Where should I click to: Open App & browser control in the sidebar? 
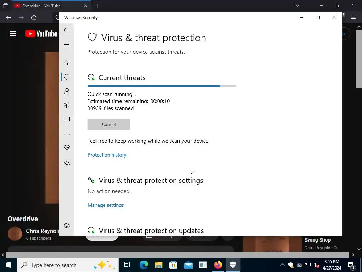coord(67,119)
